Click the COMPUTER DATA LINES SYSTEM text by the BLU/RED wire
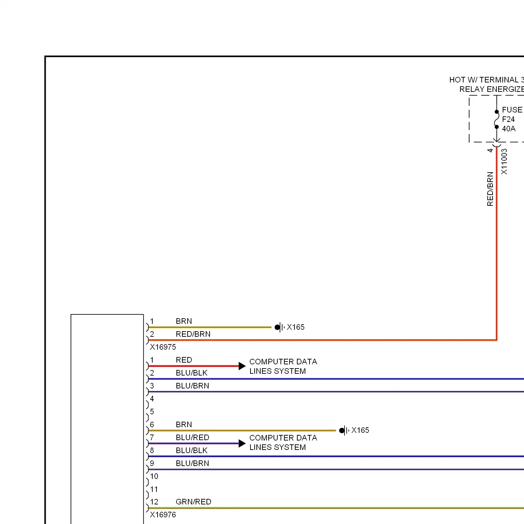524x524 pixels. [283, 443]
